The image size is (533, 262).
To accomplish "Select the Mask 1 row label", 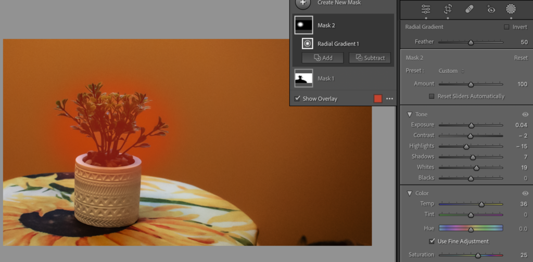I will click(x=326, y=78).
